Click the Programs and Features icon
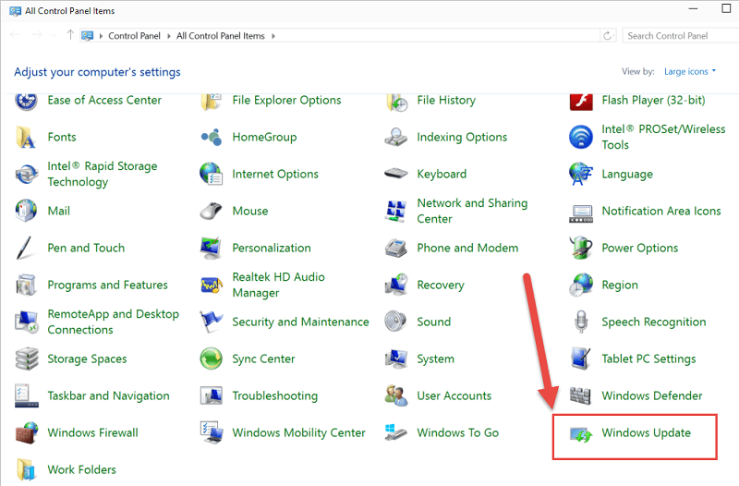 [26, 285]
